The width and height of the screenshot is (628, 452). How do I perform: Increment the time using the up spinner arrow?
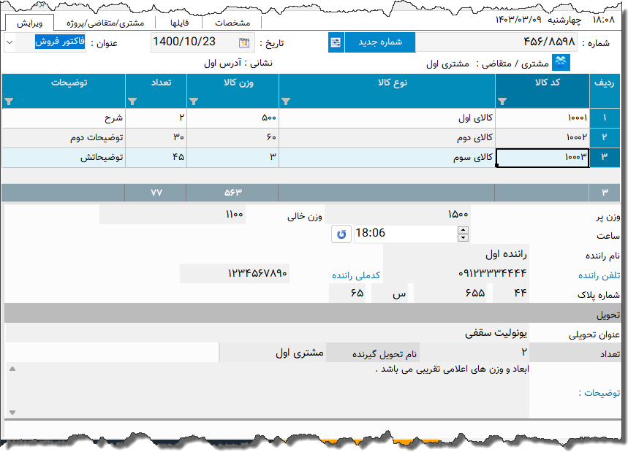(463, 230)
